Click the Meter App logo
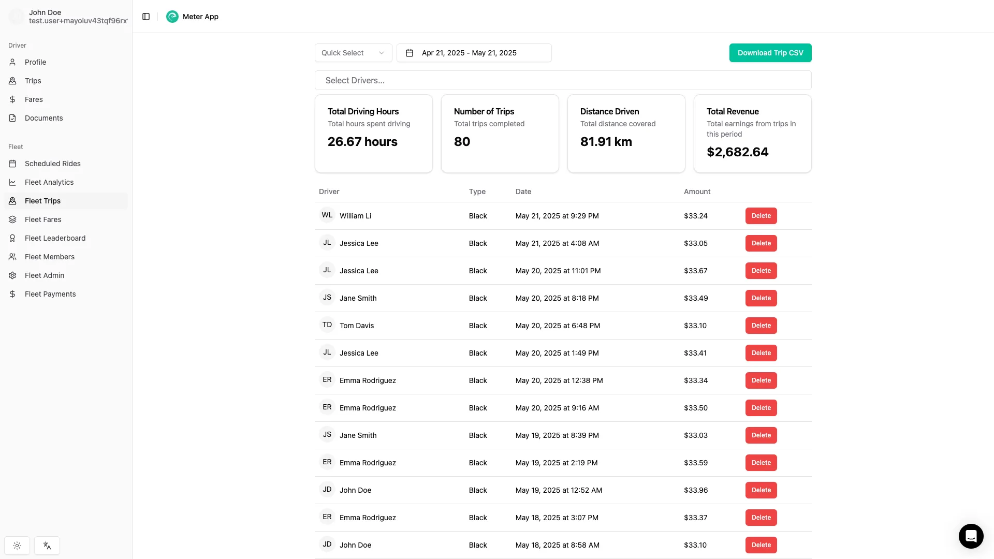The image size is (994, 559). (172, 17)
